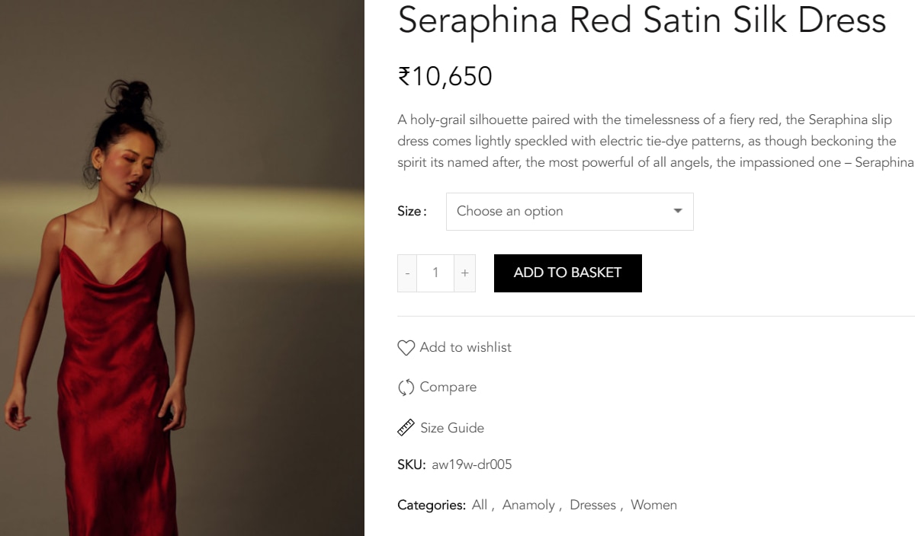The height and width of the screenshot is (536, 915).
Task: Click the ₹10,650 price text
Action: click(x=445, y=76)
